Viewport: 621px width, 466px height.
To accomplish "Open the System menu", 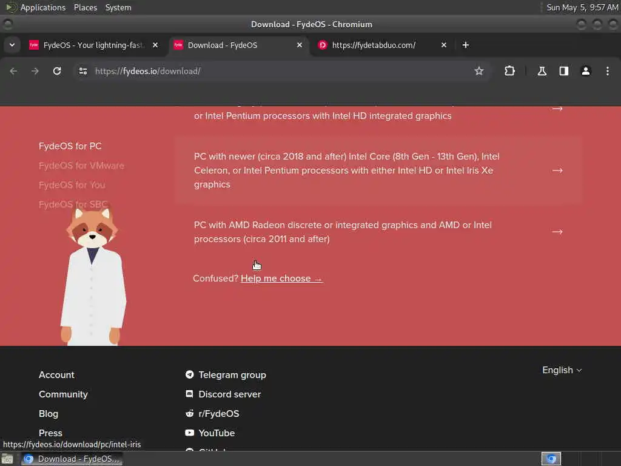I will [x=118, y=7].
